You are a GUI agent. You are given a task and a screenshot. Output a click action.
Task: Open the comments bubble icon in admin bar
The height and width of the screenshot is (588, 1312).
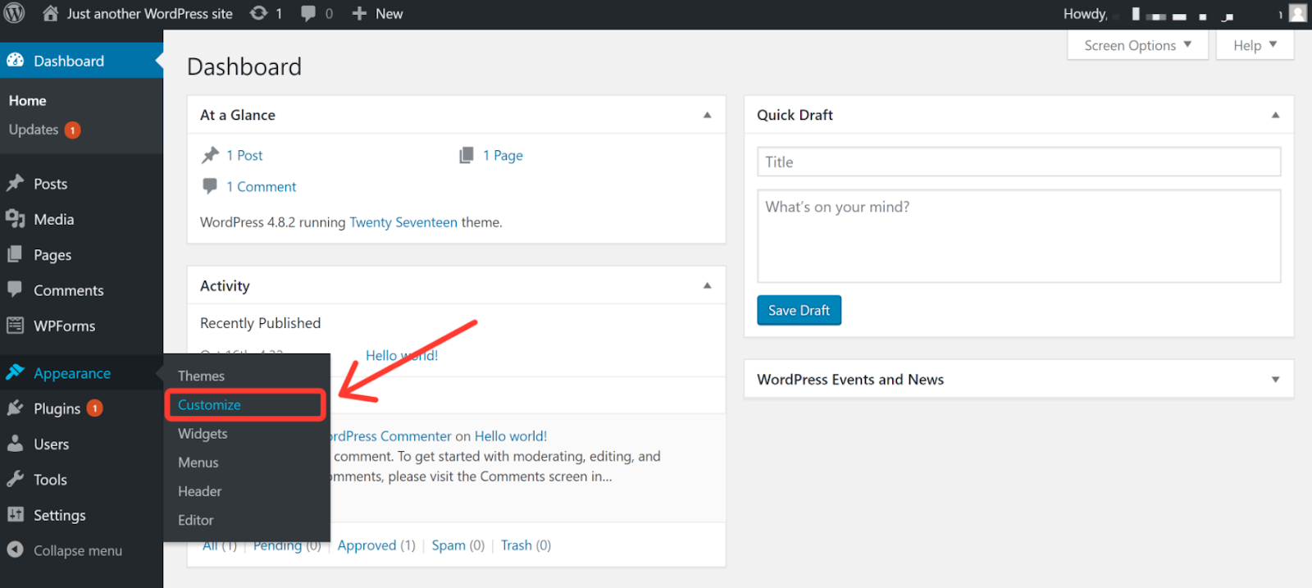(x=308, y=13)
